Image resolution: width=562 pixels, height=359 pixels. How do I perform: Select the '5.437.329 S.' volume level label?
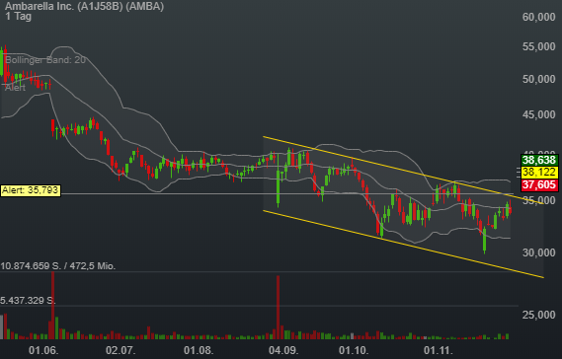point(28,300)
